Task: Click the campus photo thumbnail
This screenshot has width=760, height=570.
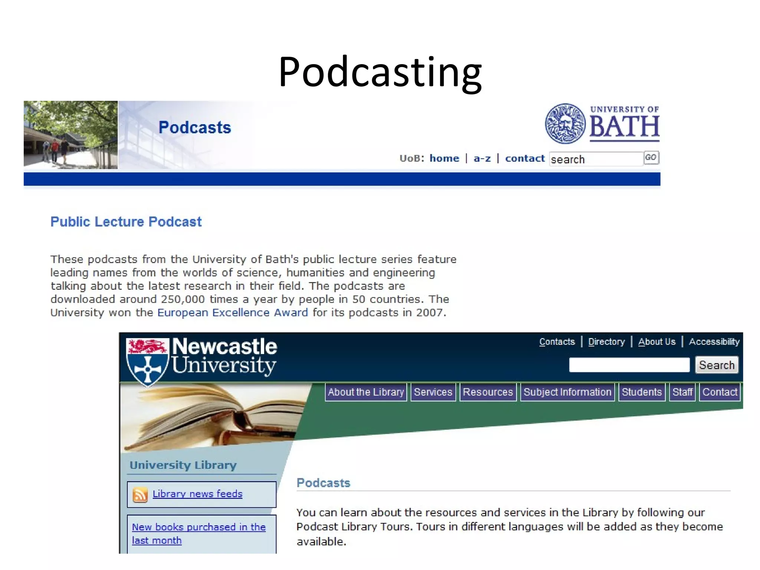Action: [x=71, y=135]
